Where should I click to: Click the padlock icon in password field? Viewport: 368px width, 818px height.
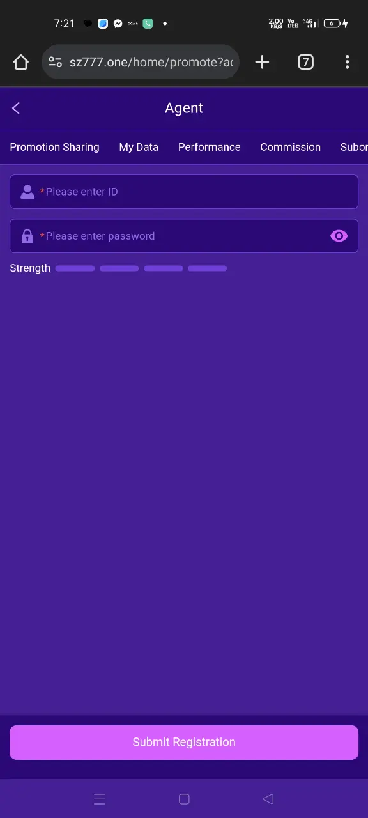(27, 236)
